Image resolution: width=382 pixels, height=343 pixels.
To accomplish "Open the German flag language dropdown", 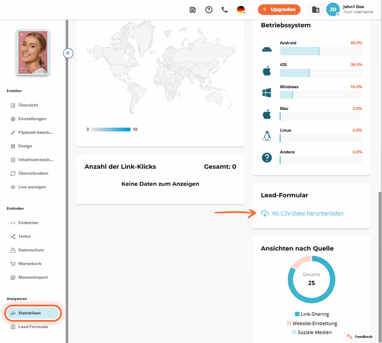I will click(241, 10).
